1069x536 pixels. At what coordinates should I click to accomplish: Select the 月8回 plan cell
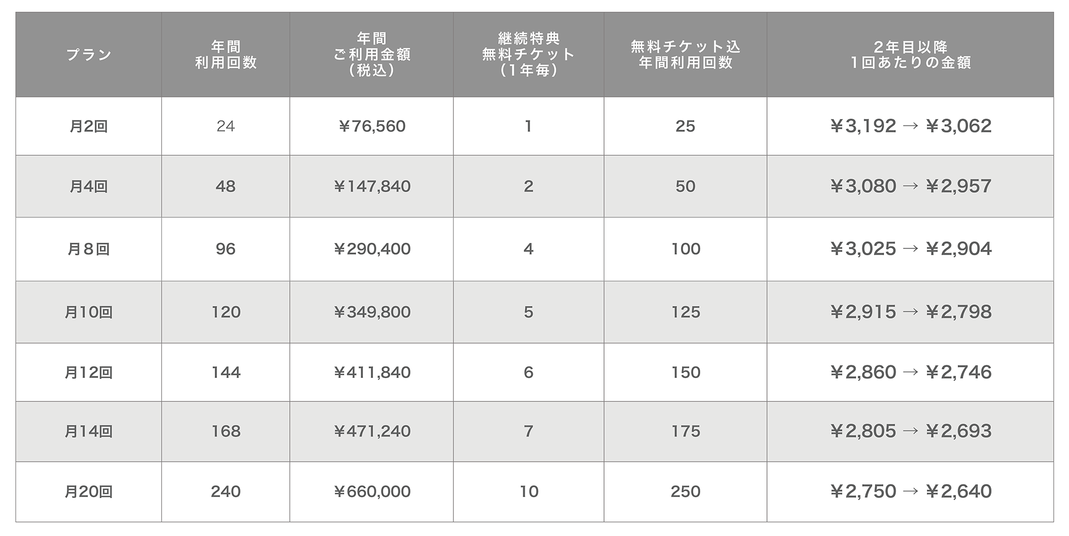(x=89, y=249)
